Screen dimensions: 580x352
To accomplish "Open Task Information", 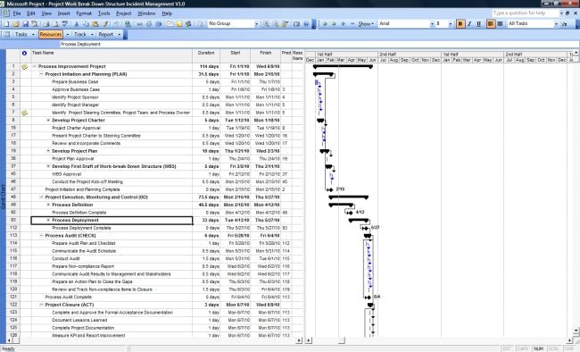I will point(170,24).
